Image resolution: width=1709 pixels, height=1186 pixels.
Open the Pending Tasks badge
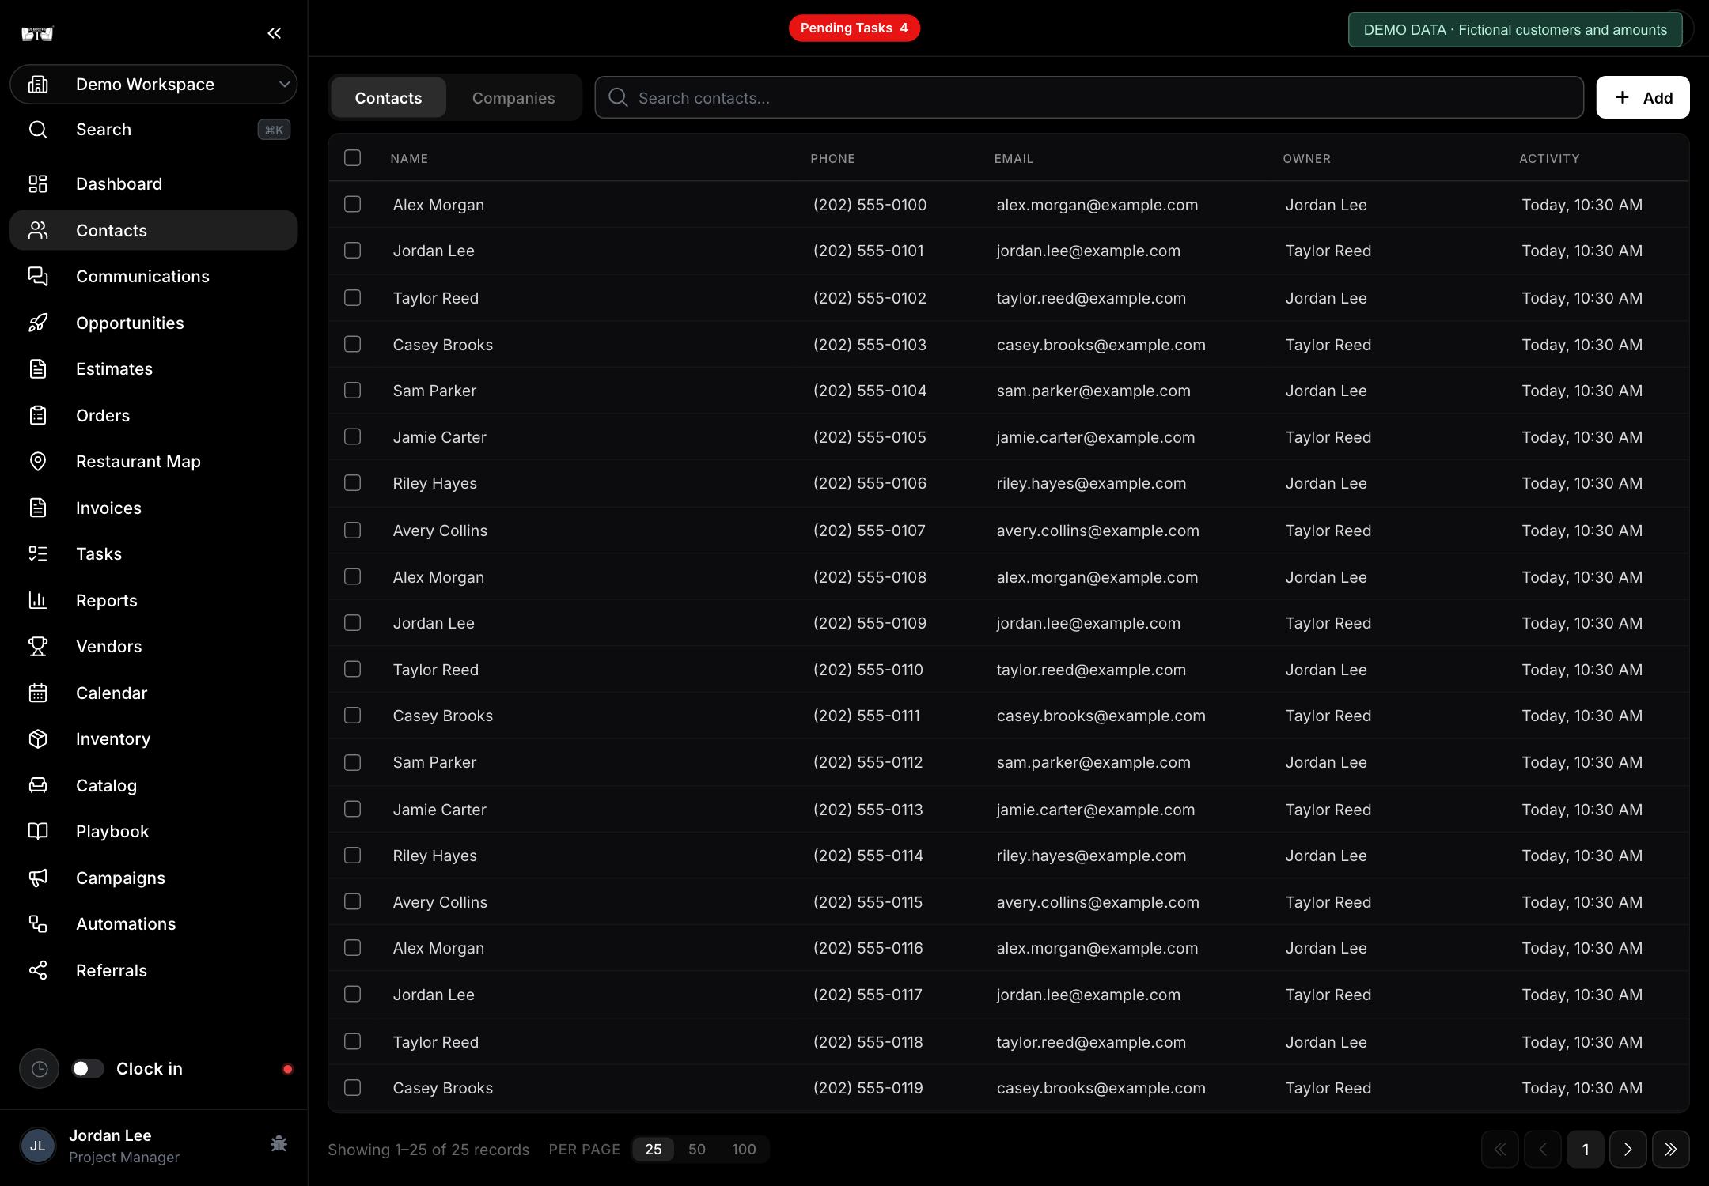[854, 28]
